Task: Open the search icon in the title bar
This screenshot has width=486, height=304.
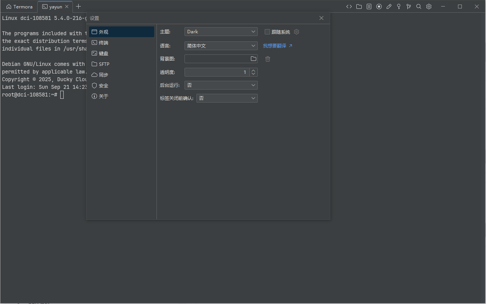Action: pos(418,7)
